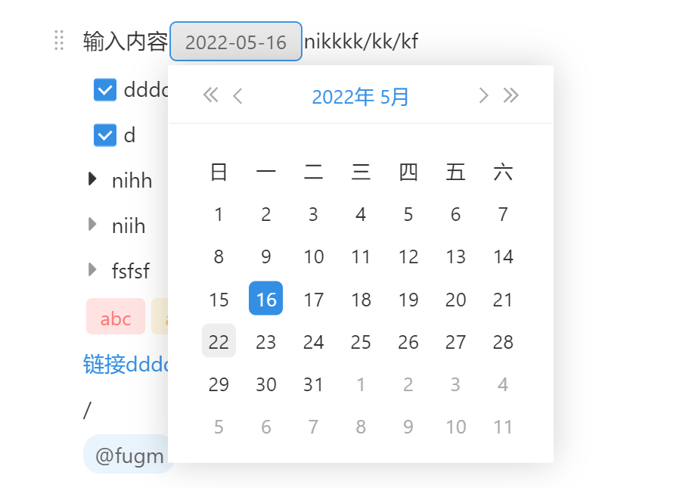Uncheck the dddd checkbox

click(x=104, y=89)
